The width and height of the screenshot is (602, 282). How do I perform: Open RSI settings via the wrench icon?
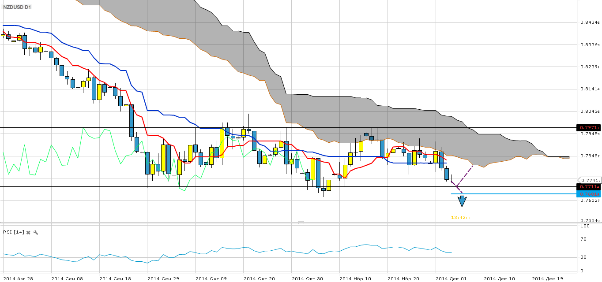coord(36,232)
